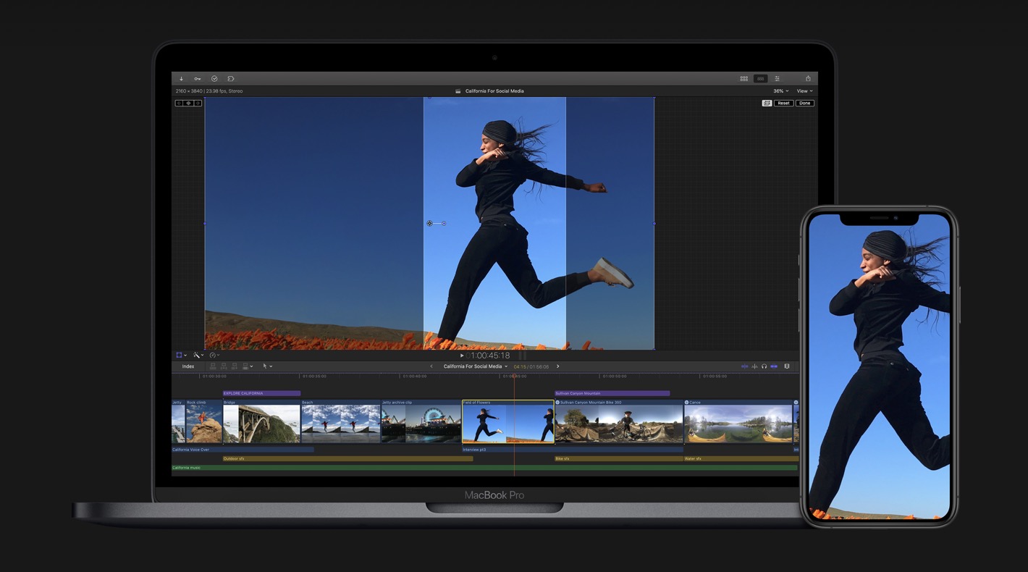Click the Append clip edit icon
The width and height of the screenshot is (1028, 572).
(x=235, y=366)
